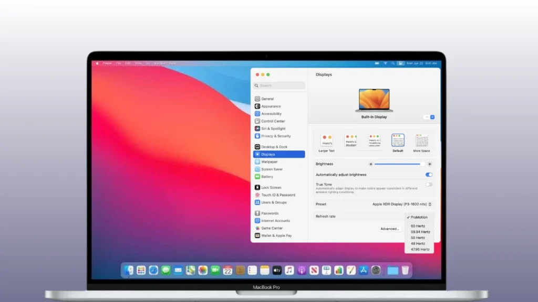Disable Automatically adjust brightness
This screenshot has height=302, width=538.
click(429, 175)
